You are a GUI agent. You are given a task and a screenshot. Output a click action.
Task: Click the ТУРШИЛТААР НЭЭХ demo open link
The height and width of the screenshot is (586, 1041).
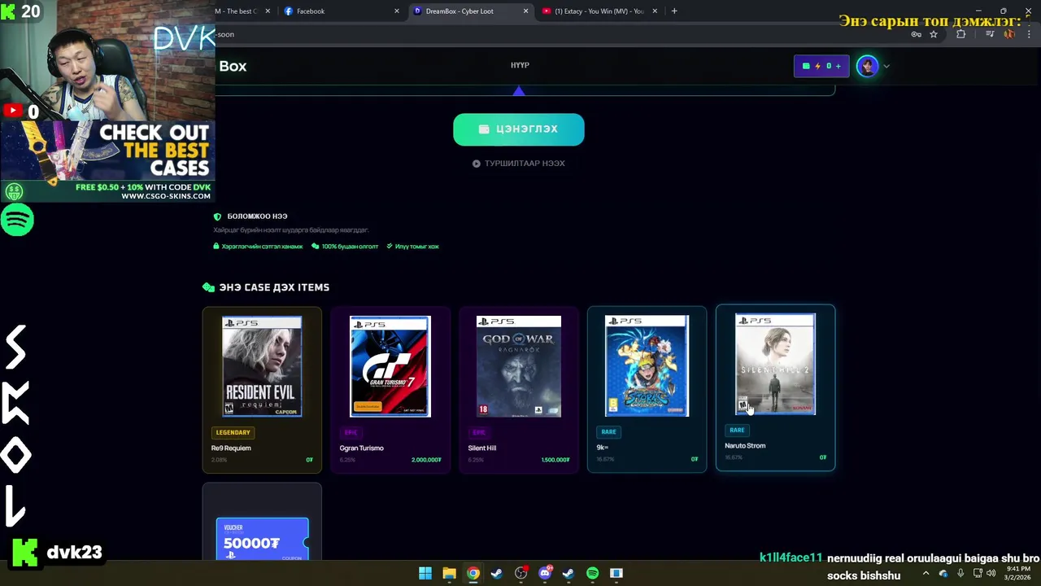(519, 164)
